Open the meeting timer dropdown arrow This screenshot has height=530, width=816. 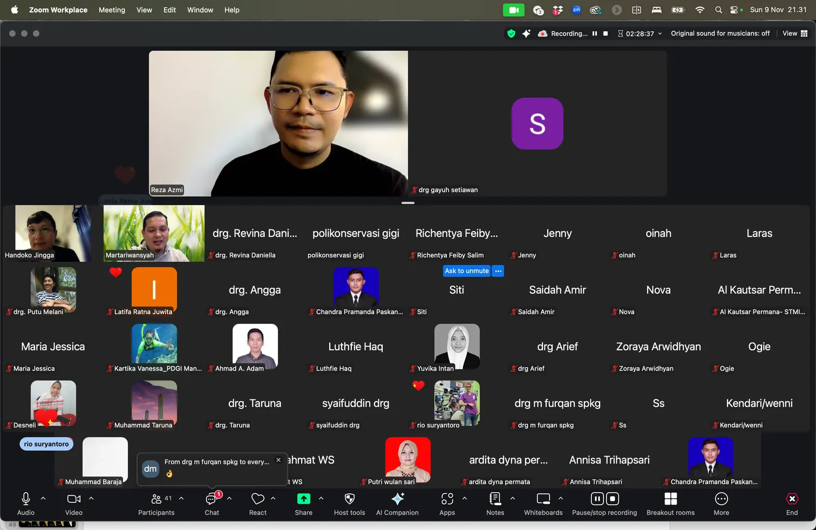pos(660,33)
